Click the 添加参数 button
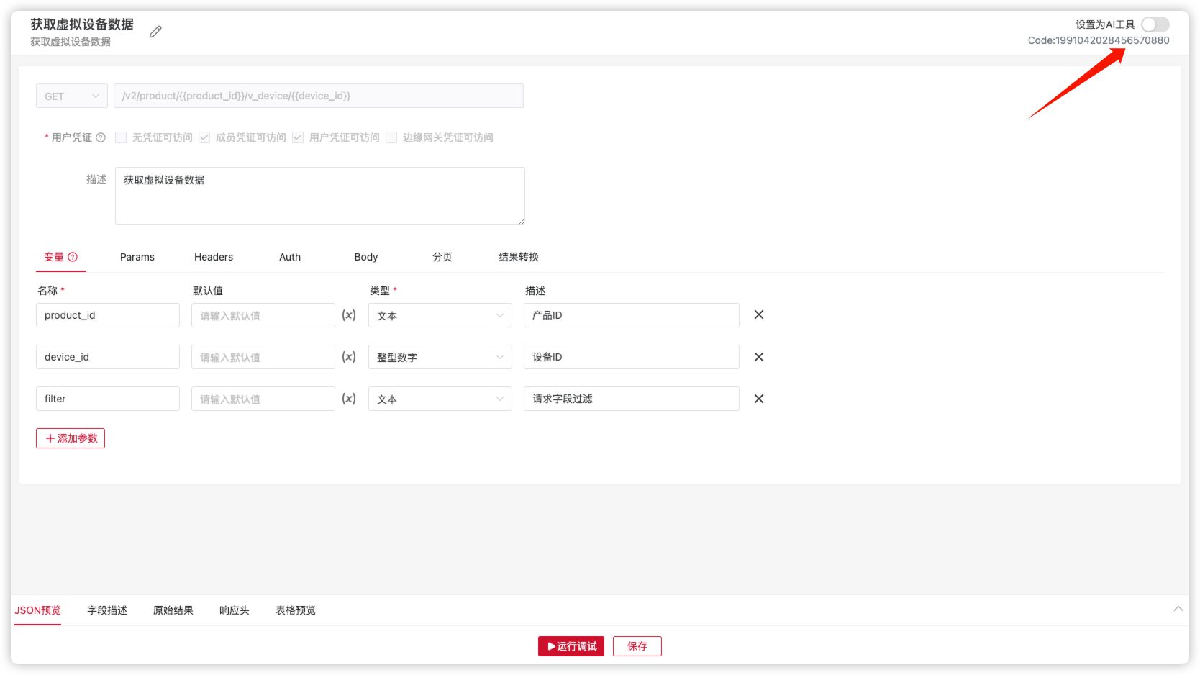 coord(70,438)
